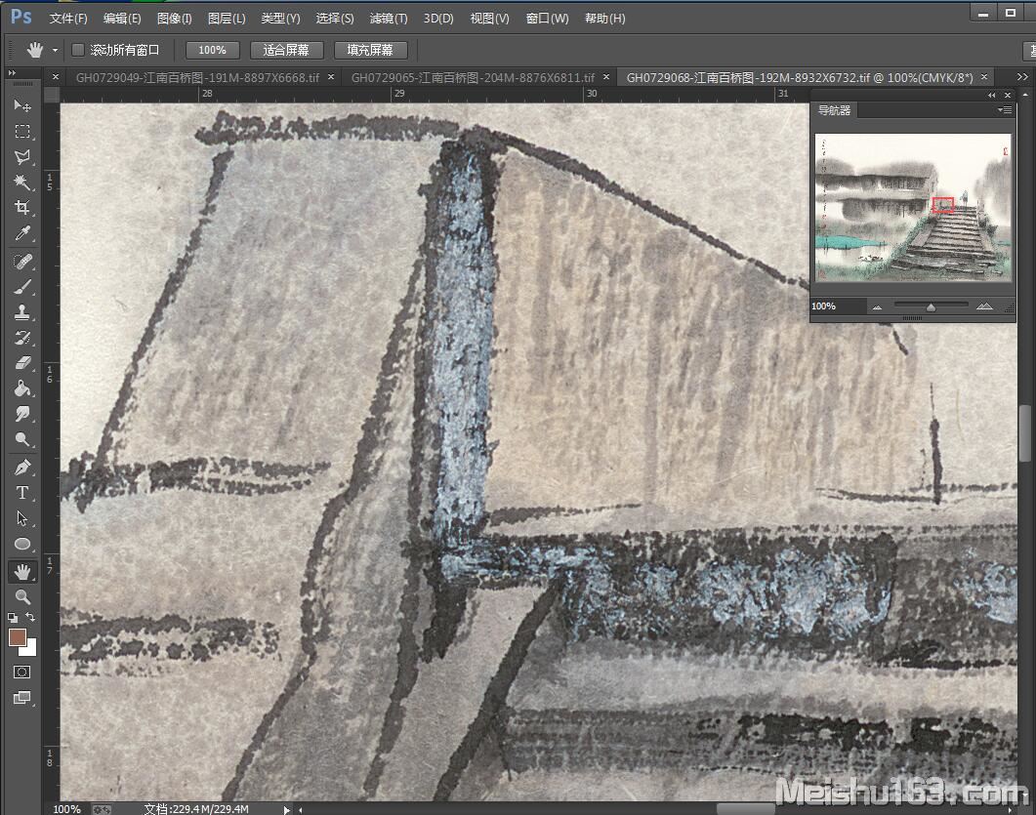Change the screen mode
This screenshot has height=815, width=1036.
click(x=21, y=698)
